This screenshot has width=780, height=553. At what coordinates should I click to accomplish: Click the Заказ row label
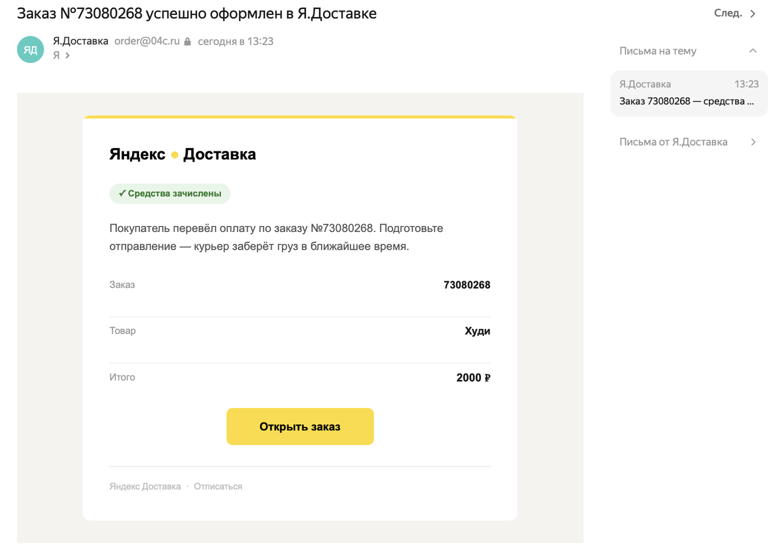[x=122, y=285]
